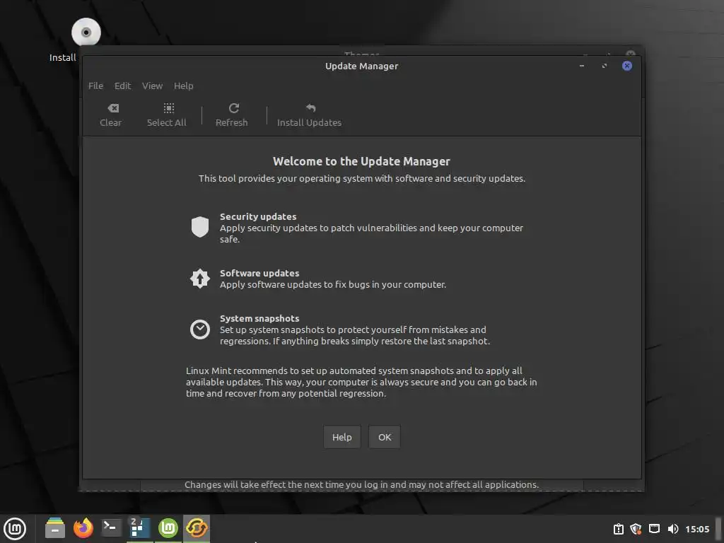Click the volume icon in system tray
Screen dimensions: 724x543
point(673,529)
